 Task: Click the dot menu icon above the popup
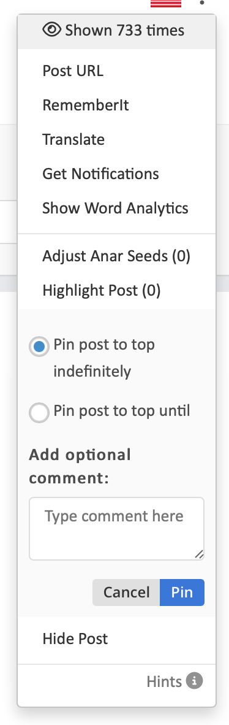pos(202,3)
